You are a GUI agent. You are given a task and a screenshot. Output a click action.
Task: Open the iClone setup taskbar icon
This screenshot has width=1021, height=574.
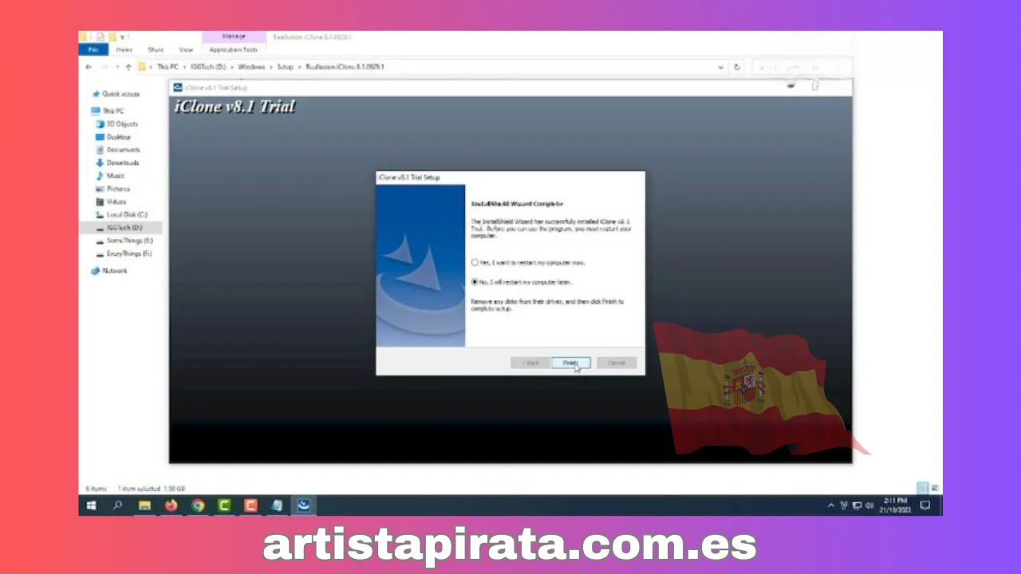point(304,505)
